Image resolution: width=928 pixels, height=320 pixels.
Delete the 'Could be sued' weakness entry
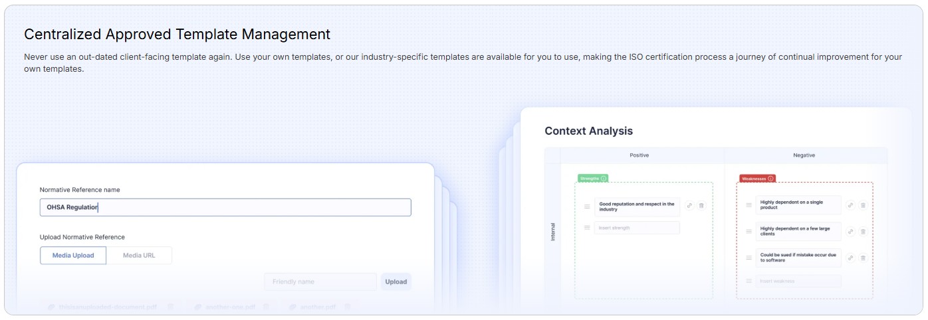(863, 258)
